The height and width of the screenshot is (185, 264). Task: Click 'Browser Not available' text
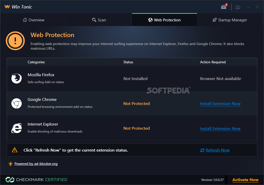(221, 78)
